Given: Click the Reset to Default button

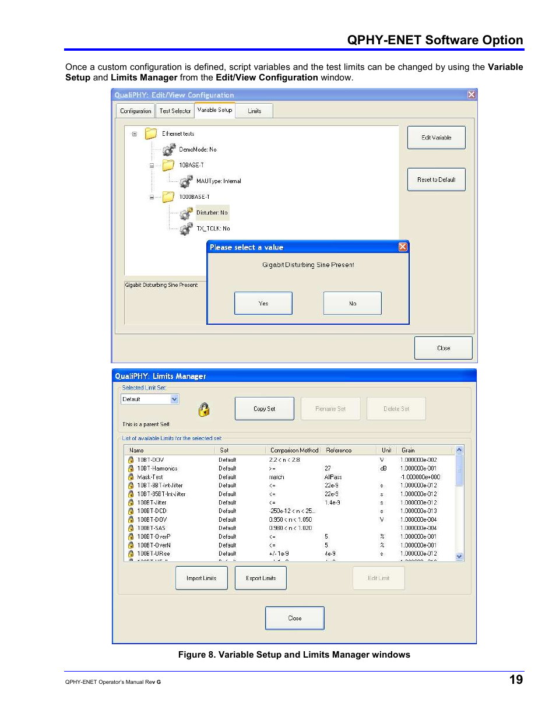Looking at the screenshot, I should point(437,180).
